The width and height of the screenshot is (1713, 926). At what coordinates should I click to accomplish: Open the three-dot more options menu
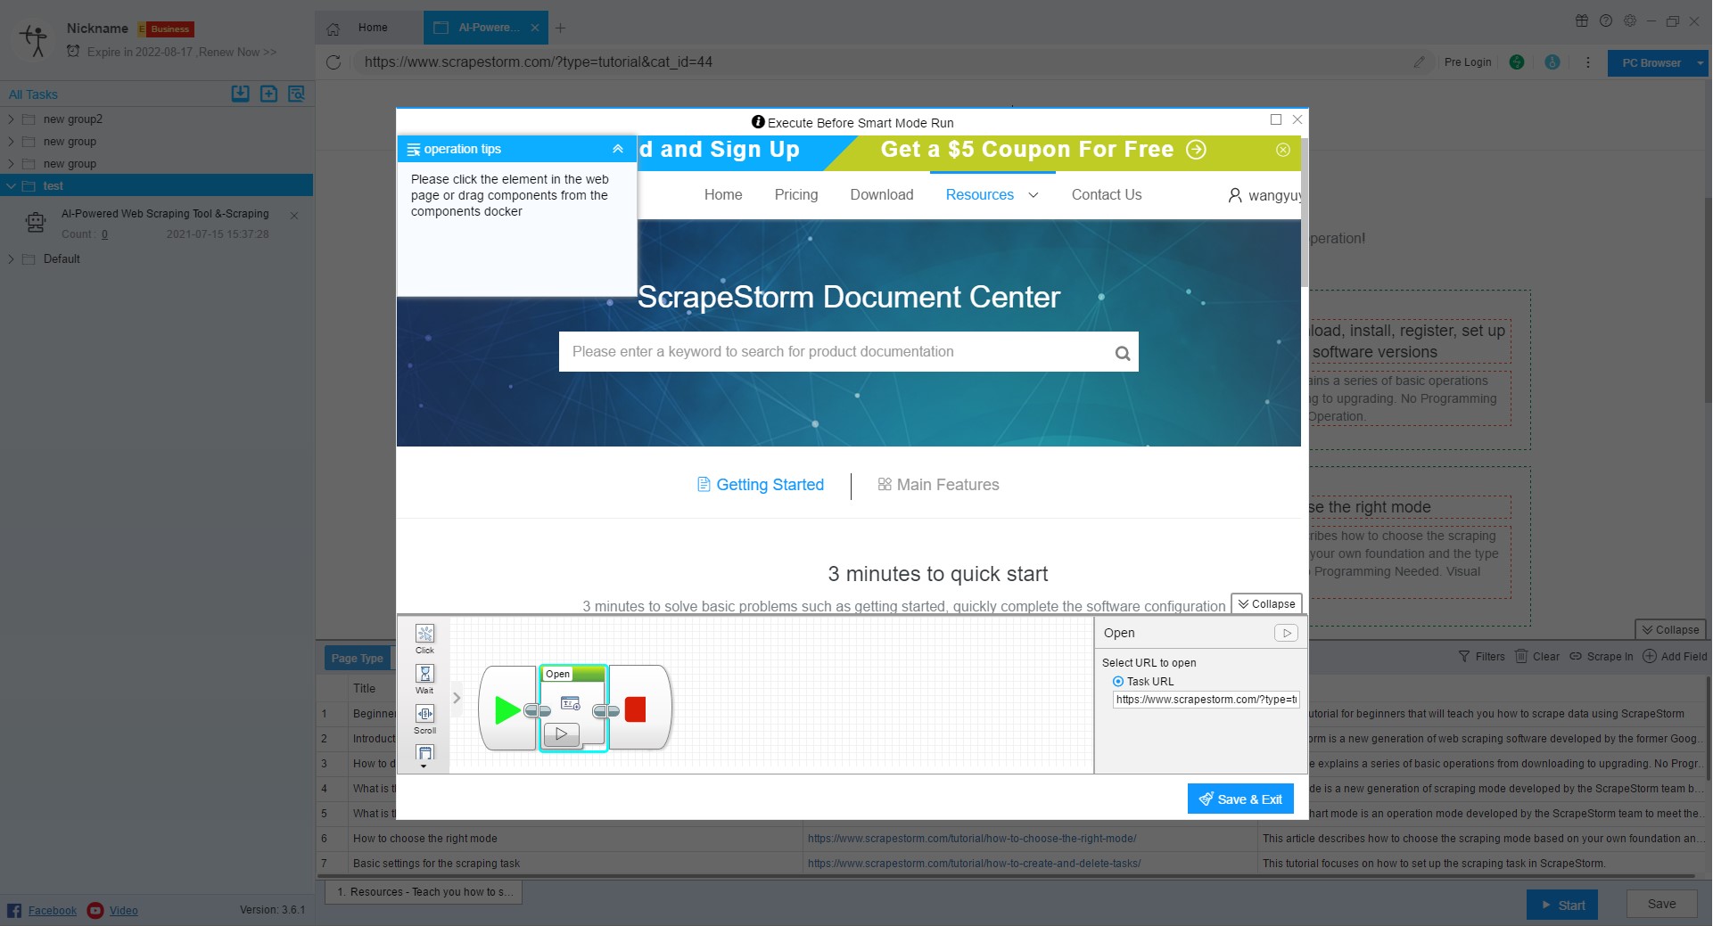click(x=1587, y=62)
